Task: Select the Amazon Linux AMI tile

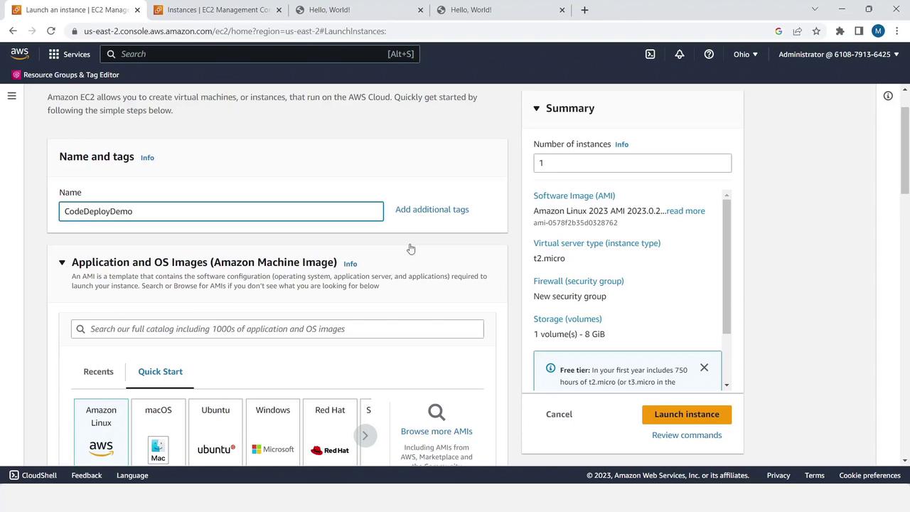Action: click(101, 432)
